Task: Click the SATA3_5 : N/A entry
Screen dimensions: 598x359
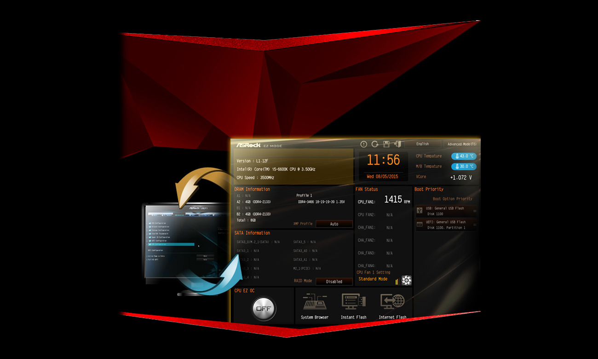Action: pos(305,242)
